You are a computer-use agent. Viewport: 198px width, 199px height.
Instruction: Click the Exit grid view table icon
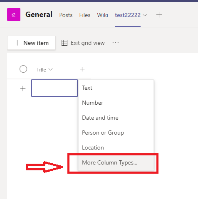[64, 43]
